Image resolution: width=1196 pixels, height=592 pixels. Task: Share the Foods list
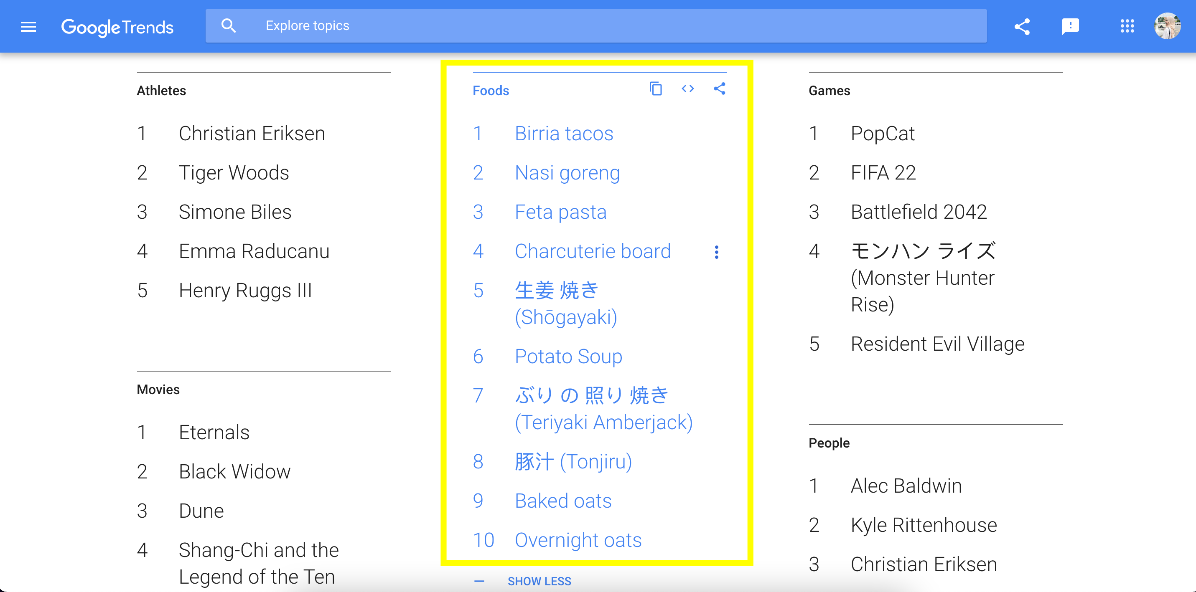click(719, 89)
